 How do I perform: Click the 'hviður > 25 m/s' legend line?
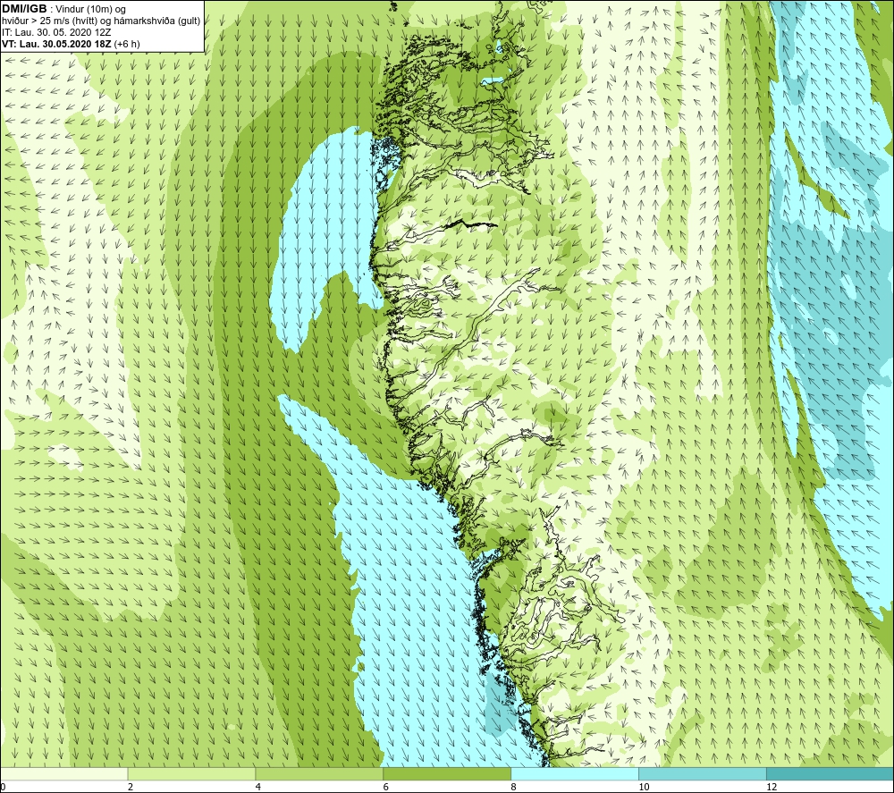pos(101,21)
